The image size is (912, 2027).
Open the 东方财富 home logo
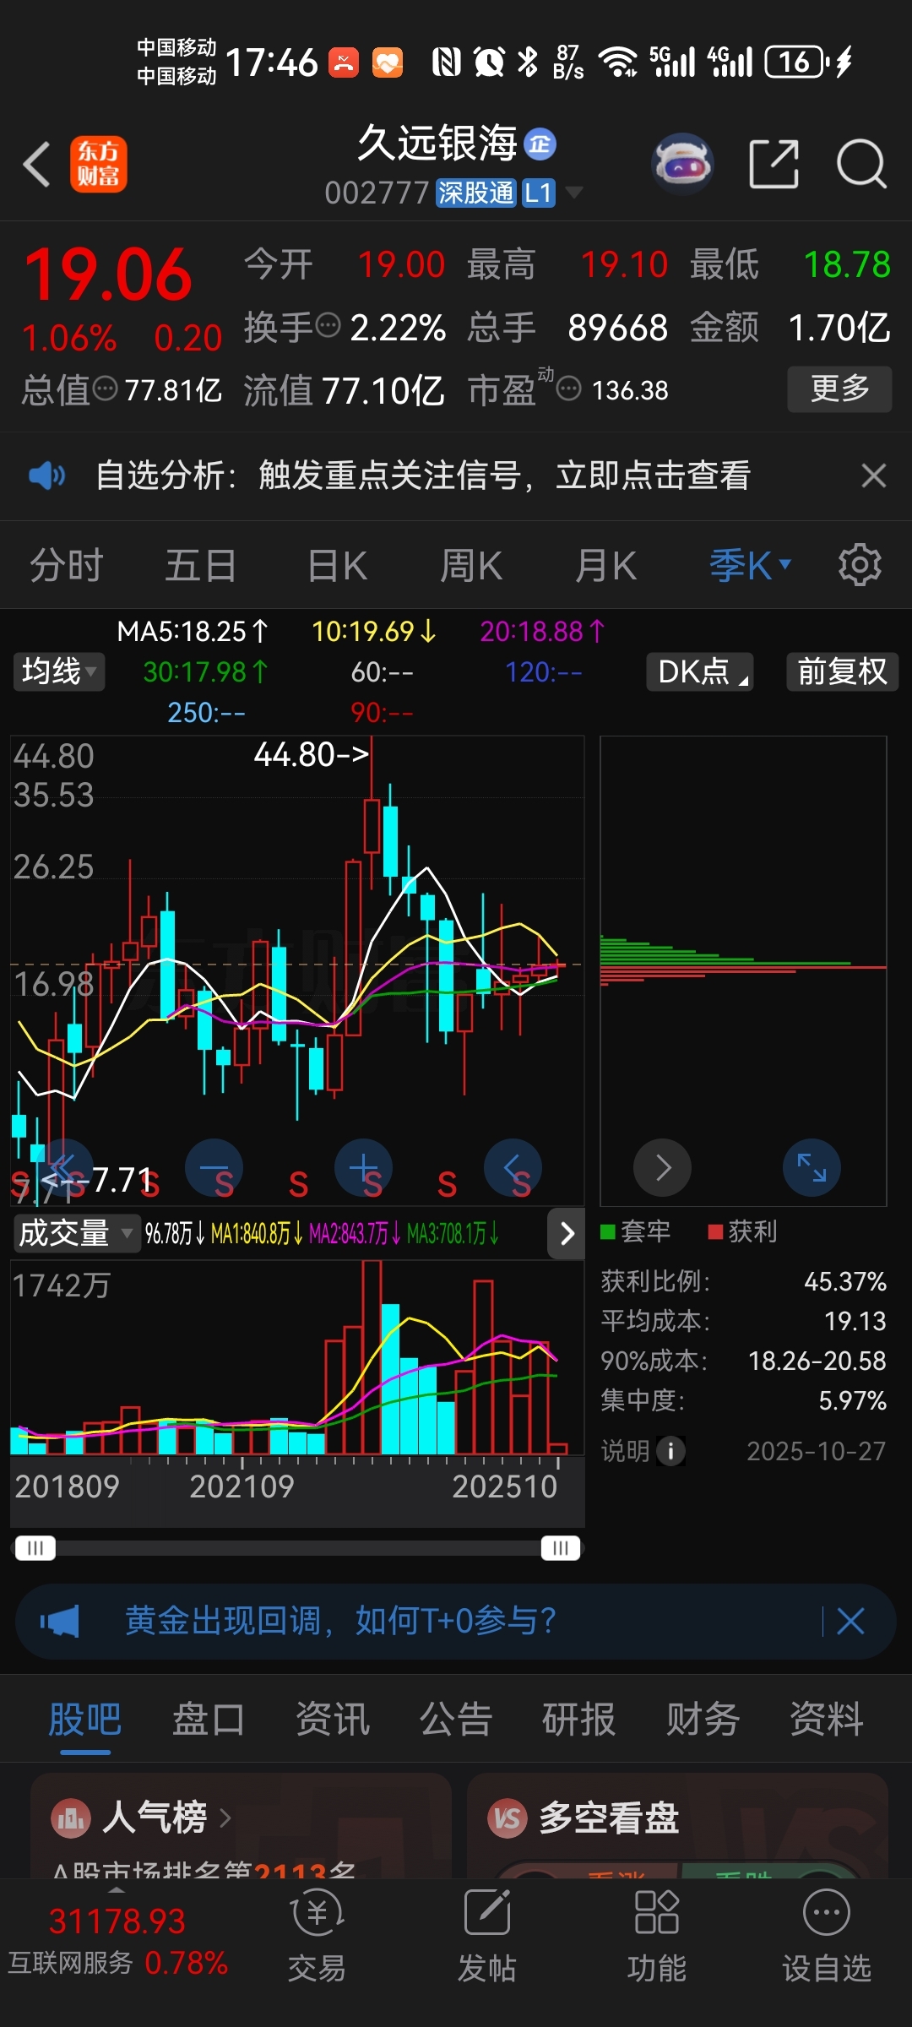tap(98, 164)
